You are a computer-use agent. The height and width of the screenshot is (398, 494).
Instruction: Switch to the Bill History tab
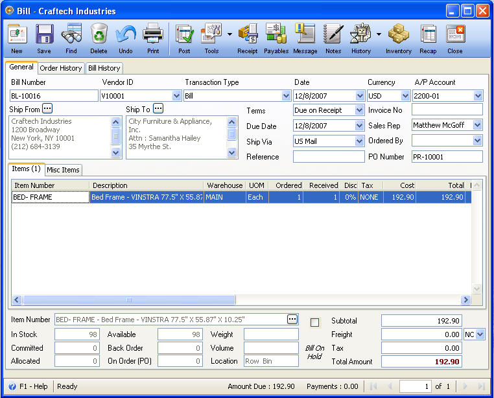coord(104,68)
